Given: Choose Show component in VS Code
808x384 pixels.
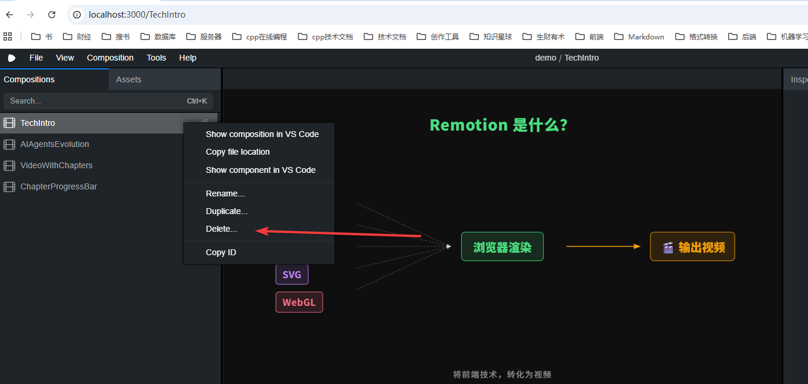Looking at the screenshot, I should [x=259, y=170].
